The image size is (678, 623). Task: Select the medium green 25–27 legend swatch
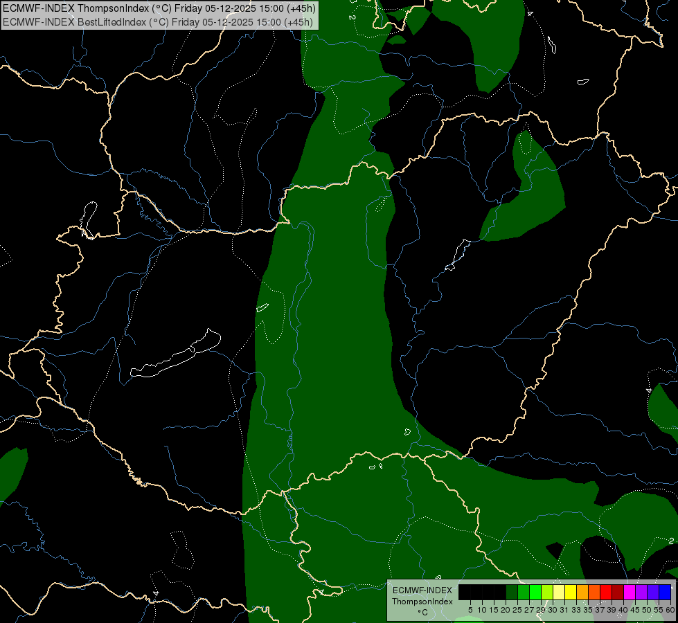524,592
